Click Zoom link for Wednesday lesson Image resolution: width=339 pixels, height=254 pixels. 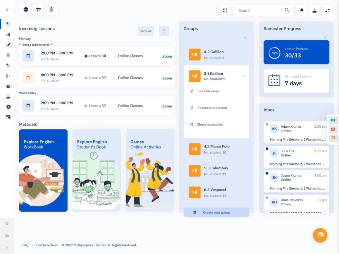tap(167, 106)
